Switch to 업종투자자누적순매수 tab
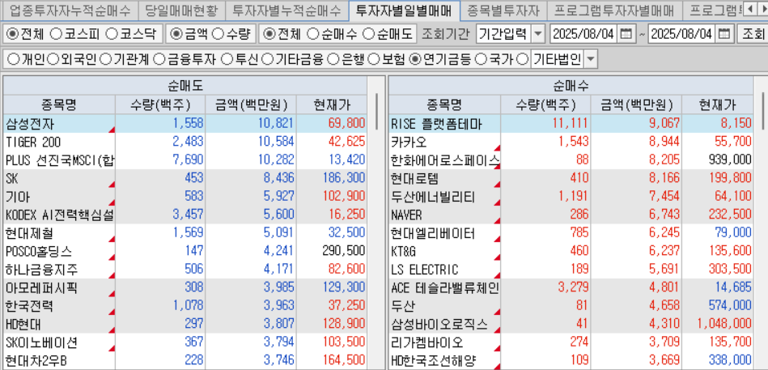The height and width of the screenshot is (370, 768). point(70,10)
